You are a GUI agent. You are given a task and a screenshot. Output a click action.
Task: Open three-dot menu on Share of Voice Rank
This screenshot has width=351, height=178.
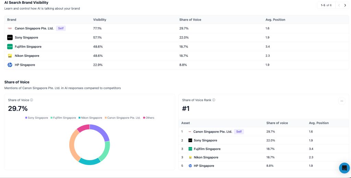342,101
